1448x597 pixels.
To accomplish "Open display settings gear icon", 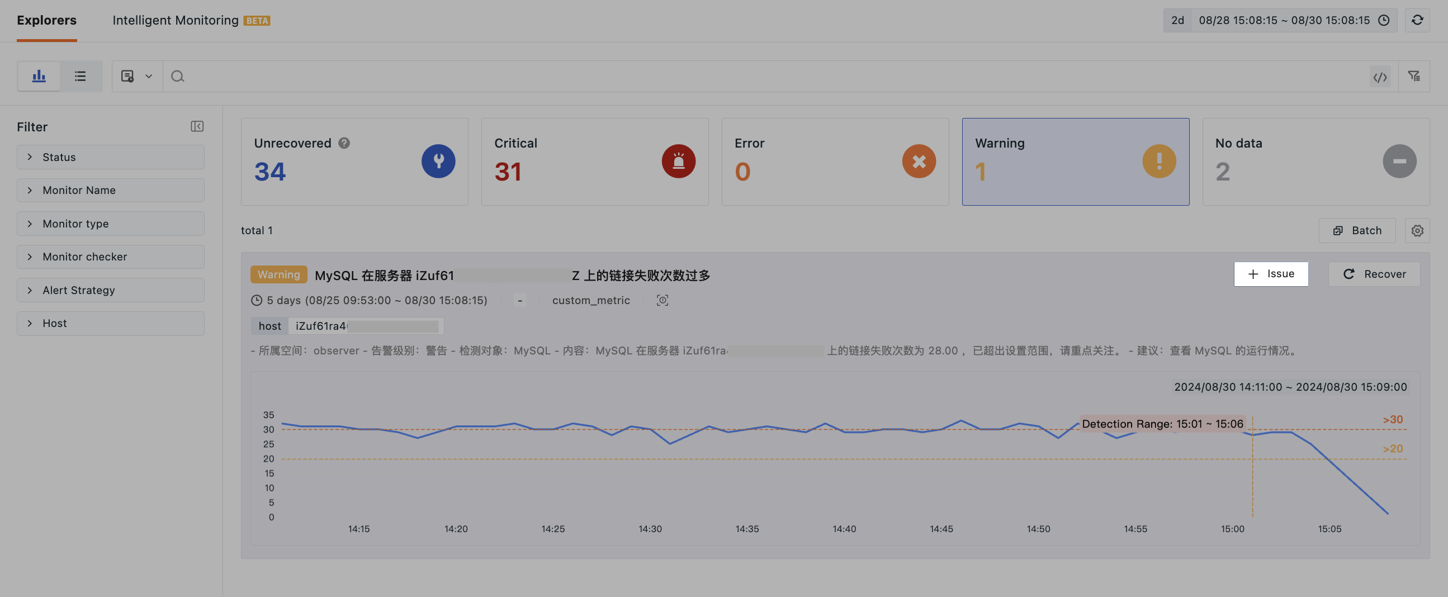I will (x=1417, y=230).
